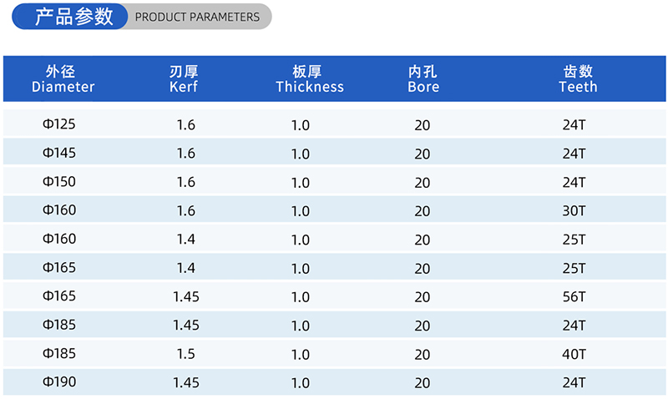Select the Diameter column header

pos(63,79)
